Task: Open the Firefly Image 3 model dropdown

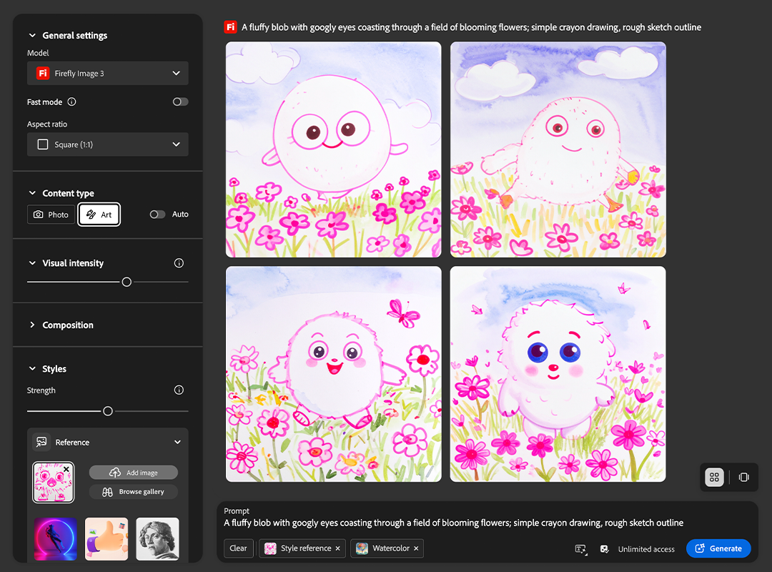Action: point(108,73)
